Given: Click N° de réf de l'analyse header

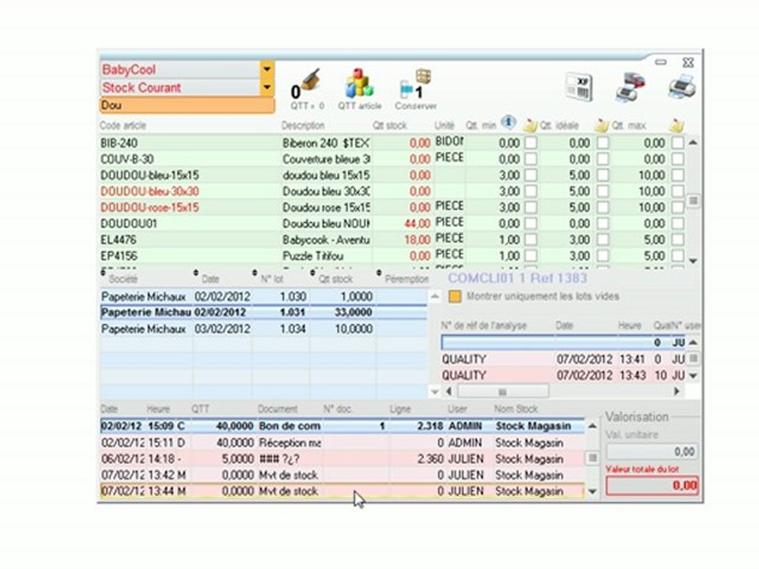Looking at the screenshot, I should [x=484, y=326].
